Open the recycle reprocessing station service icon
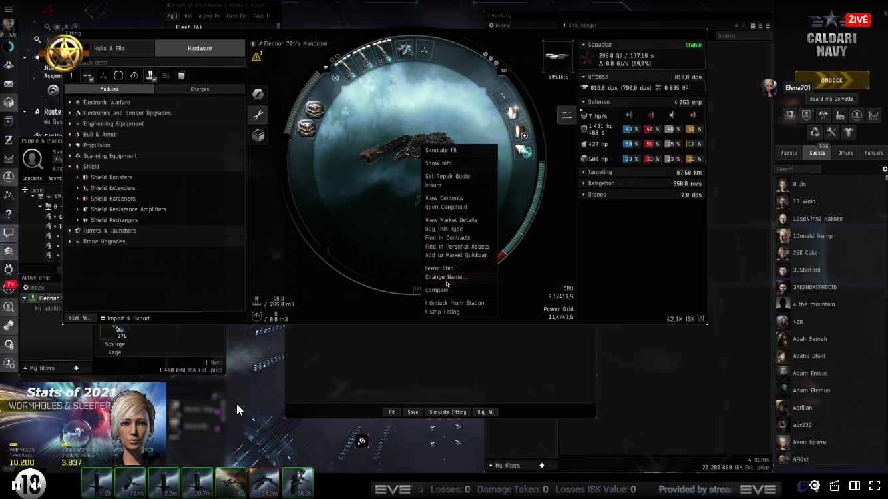 [x=815, y=132]
